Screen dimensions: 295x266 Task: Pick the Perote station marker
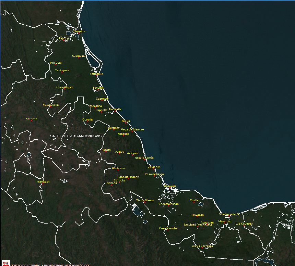pyautogui.click(x=106, y=152)
